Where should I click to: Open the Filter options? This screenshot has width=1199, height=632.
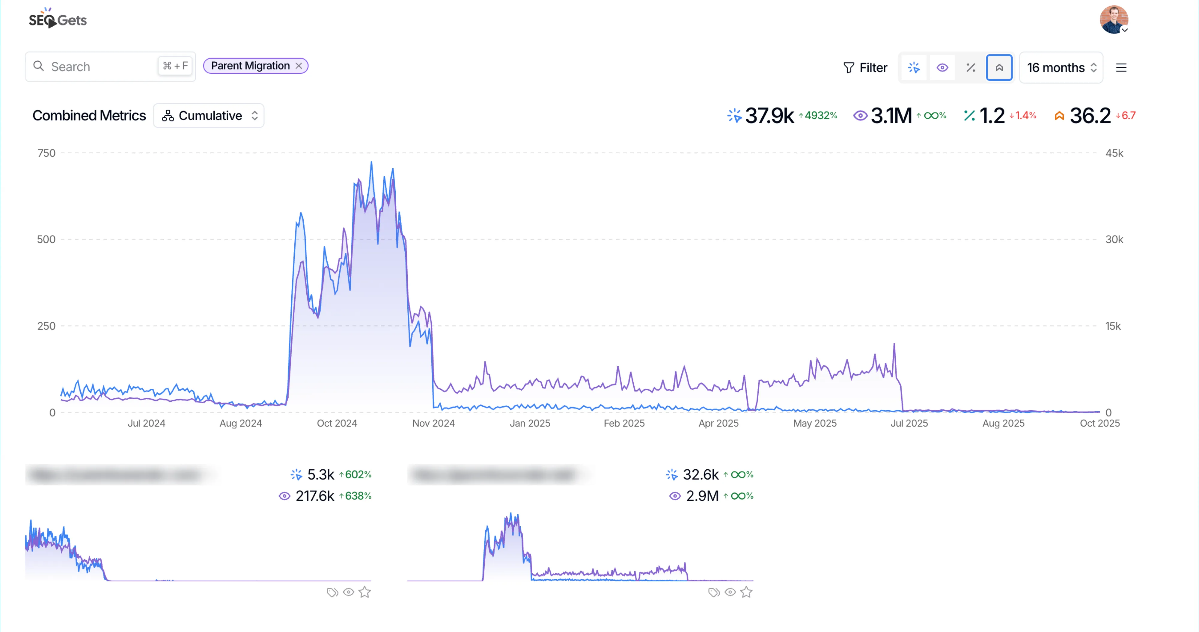point(865,68)
